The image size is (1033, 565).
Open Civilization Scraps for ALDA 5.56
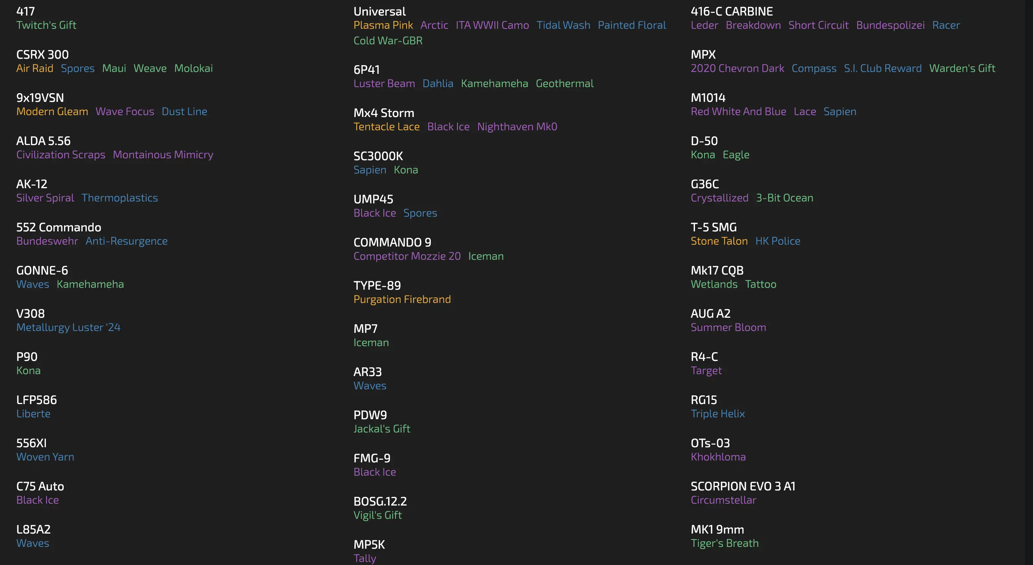pos(61,155)
